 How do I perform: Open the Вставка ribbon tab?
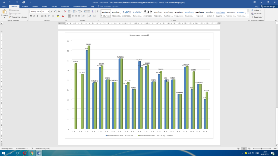click(24, 6)
